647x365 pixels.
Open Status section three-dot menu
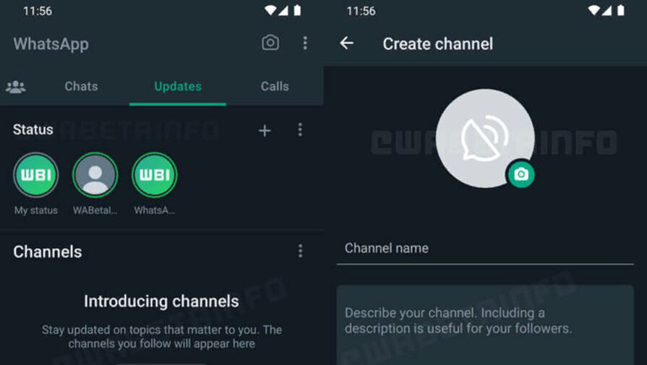(x=300, y=130)
